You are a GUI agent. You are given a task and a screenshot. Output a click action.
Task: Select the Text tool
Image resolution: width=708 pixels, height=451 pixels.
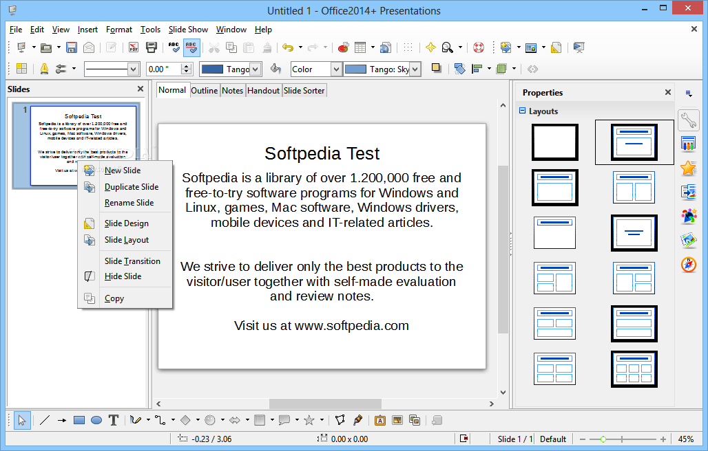114,420
